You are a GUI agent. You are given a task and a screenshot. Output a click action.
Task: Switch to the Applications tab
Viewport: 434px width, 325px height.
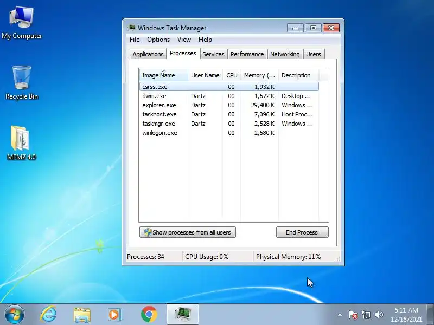pyautogui.click(x=148, y=54)
